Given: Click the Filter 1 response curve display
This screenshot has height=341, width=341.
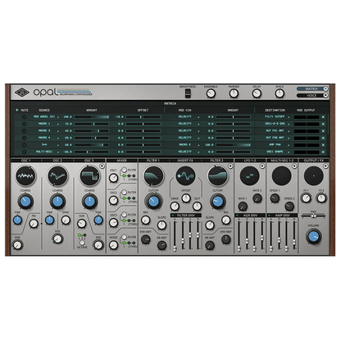Looking at the screenshot, I should [x=153, y=176].
